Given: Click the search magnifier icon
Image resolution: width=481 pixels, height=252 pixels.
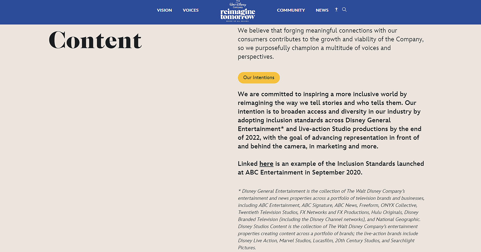Looking at the screenshot, I should [344, 10].
